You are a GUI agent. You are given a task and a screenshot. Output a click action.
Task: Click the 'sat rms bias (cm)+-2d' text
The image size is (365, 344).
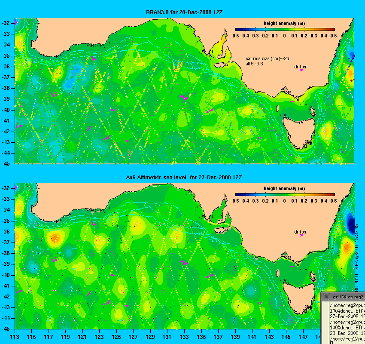pyautogui.click(x=268, y=59)
